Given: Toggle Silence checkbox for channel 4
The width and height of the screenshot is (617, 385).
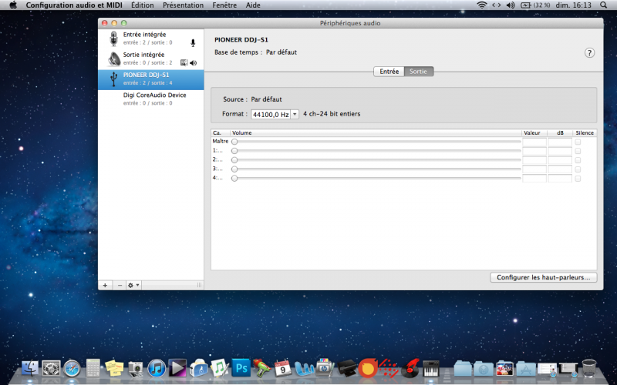Looking at the screenshot, I should point(578,179).
